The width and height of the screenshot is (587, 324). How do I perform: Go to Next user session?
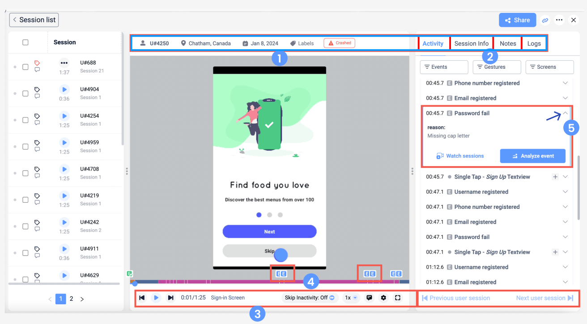coord(542,298)
